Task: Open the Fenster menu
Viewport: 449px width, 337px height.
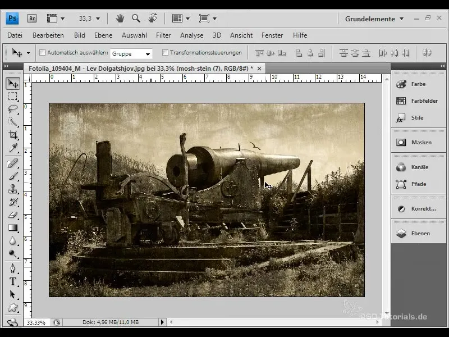Action: point(272,35)
